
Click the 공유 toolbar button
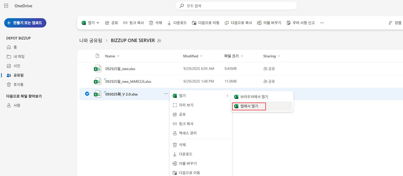(x=112, y=23)
